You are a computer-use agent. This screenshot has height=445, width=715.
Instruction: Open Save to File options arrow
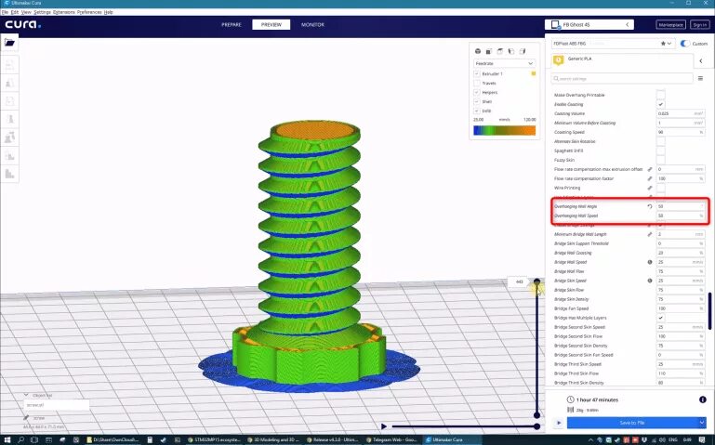(701, 423)
